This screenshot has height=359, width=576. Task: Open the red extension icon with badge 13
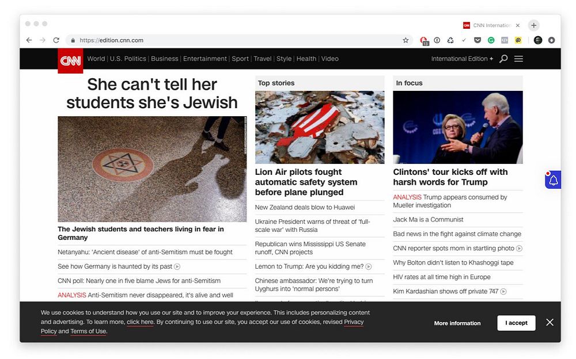pyautogui.click(x=424, y=41)
